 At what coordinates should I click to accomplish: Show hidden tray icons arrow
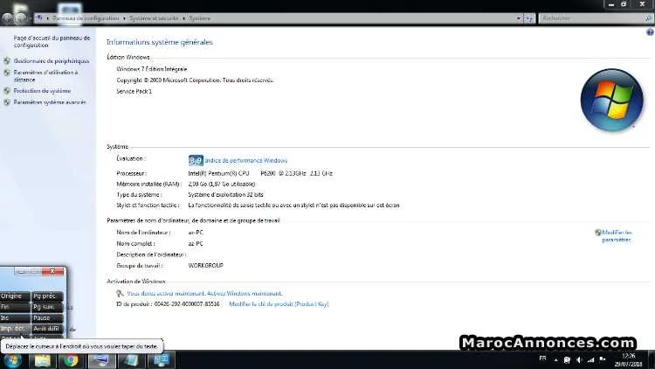tap(556, 359)
